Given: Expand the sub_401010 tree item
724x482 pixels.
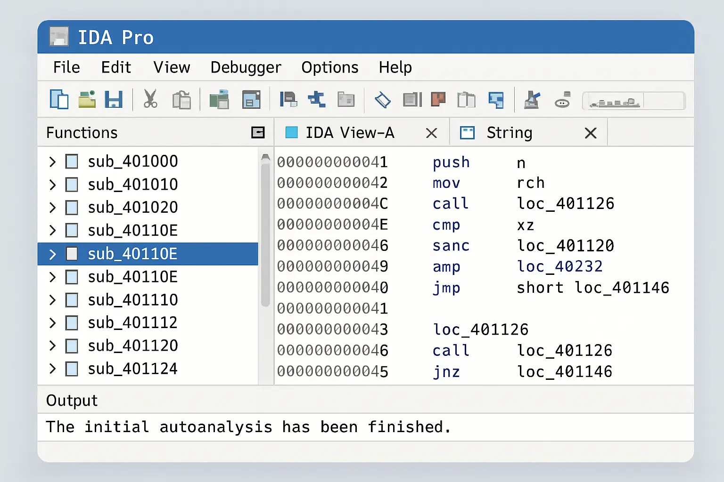Looking at the screenshot, I should click(x=52, y=185).
